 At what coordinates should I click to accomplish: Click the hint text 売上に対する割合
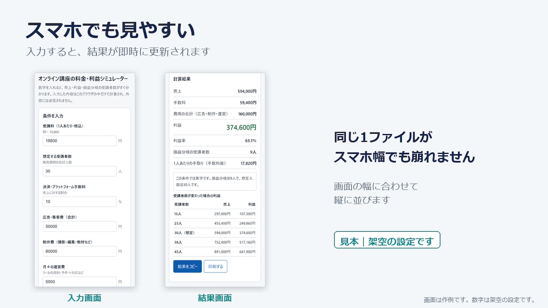point(56,193)
